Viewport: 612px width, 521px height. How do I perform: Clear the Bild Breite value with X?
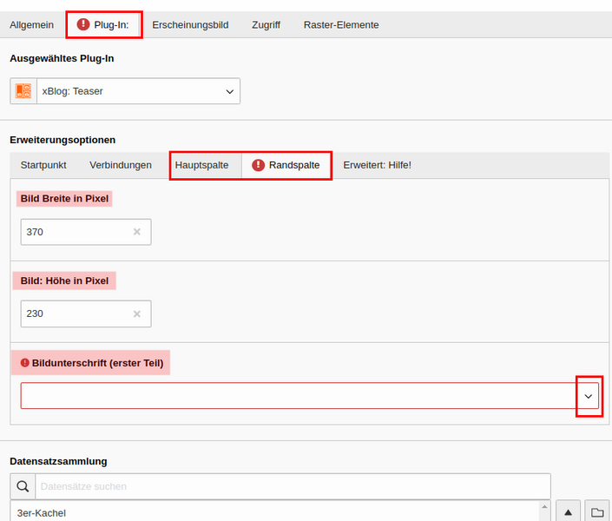[x=136, y=232]
